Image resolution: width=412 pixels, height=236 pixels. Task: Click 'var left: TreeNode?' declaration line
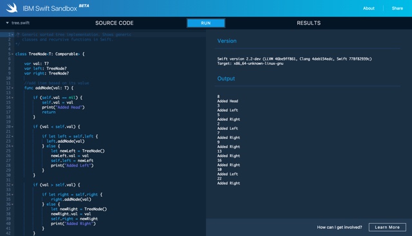[45, 69]
